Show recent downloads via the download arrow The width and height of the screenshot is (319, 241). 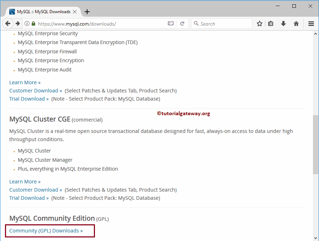(283, 23)
